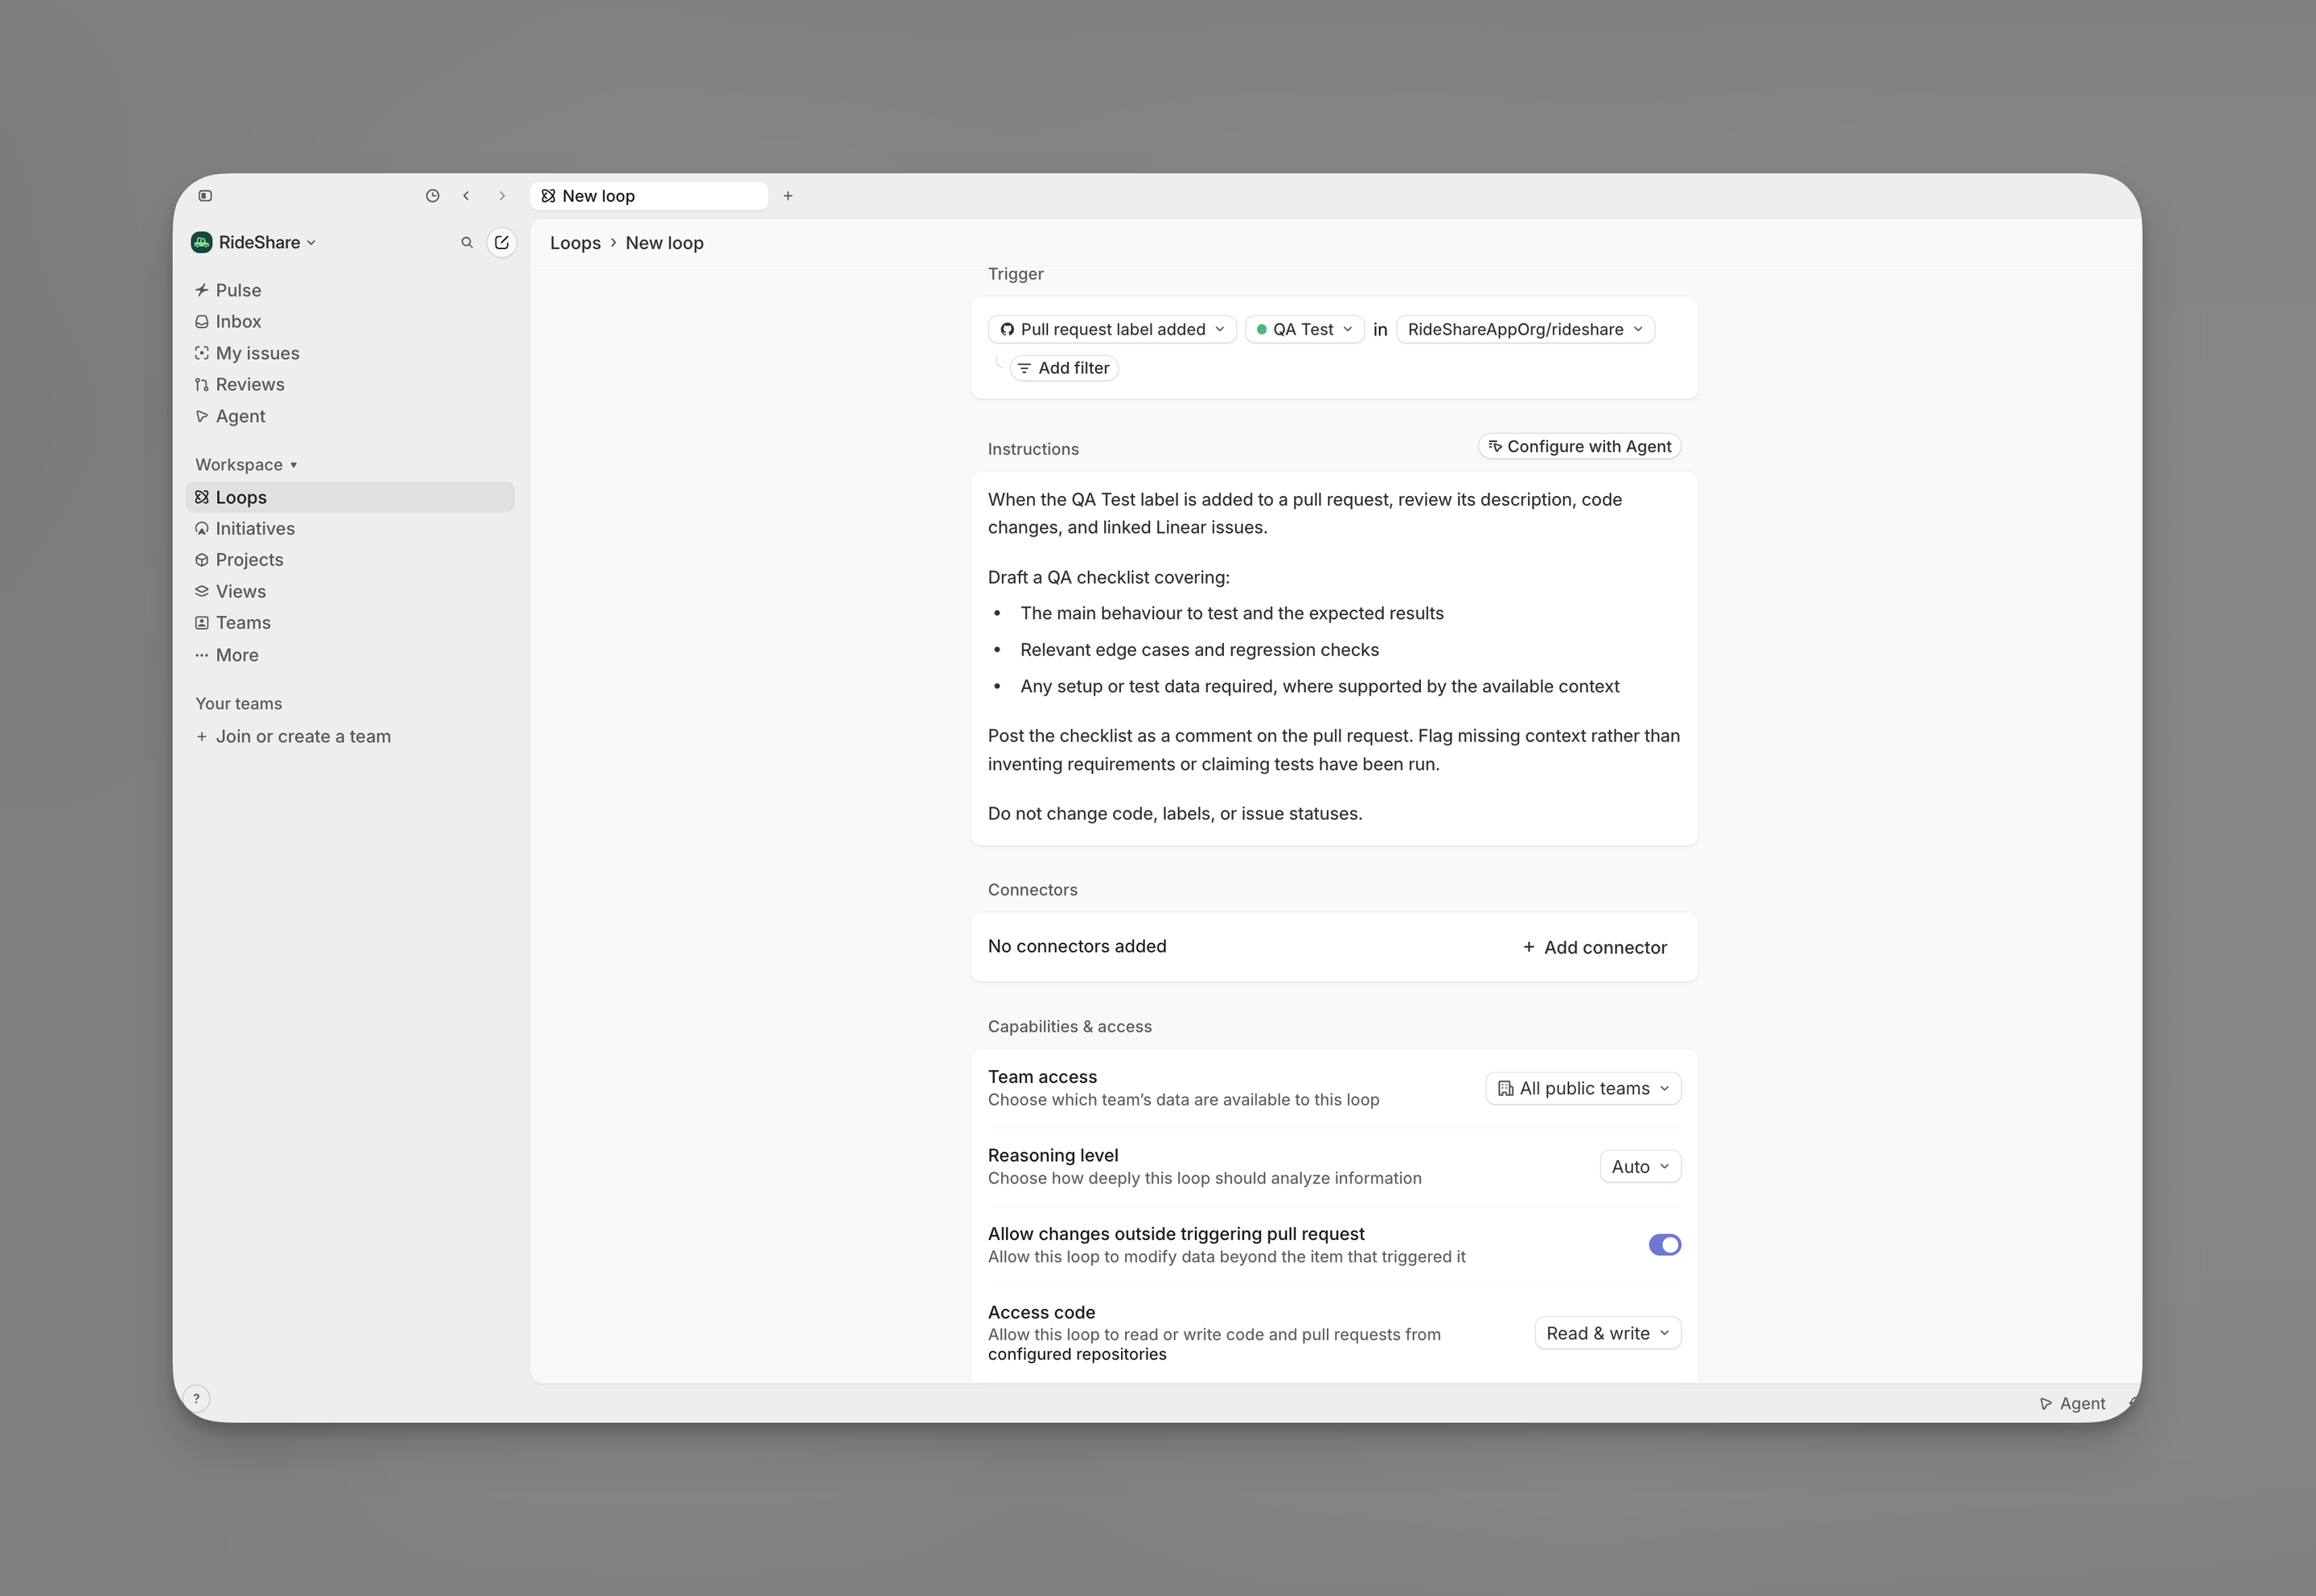Open search with magnifier icon

click(467, 243)
